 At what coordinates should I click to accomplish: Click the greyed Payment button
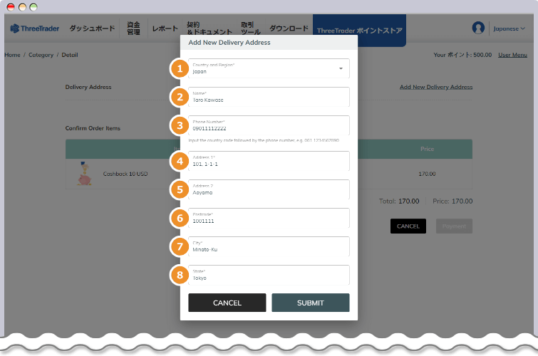click(x=454, y=226)
